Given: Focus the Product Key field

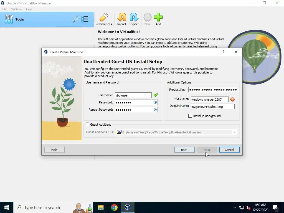Looking at the screenshot, I should [213, 90].
